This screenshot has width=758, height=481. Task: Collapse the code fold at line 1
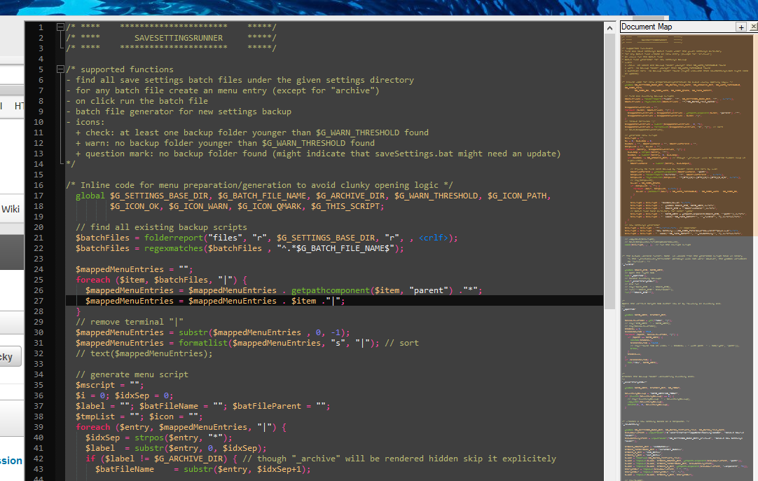point(60,27)
